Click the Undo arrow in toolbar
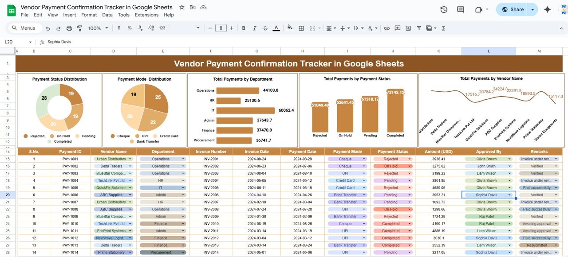The height and width of the screenshot is (257, 568). pos(48,28)
